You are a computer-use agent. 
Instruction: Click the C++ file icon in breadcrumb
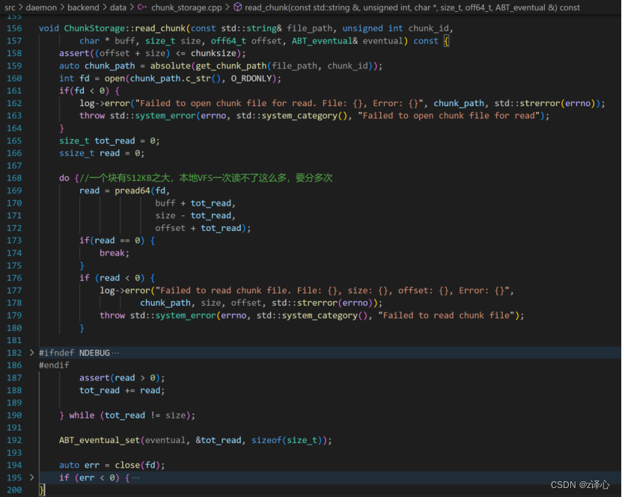coord(141,7)
